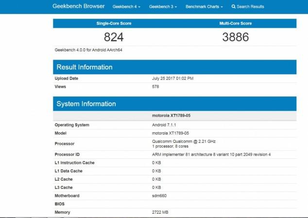Go to Geekbench Browser home link
The height and width of the screenshot is (218, 308).
click(78, 7)
